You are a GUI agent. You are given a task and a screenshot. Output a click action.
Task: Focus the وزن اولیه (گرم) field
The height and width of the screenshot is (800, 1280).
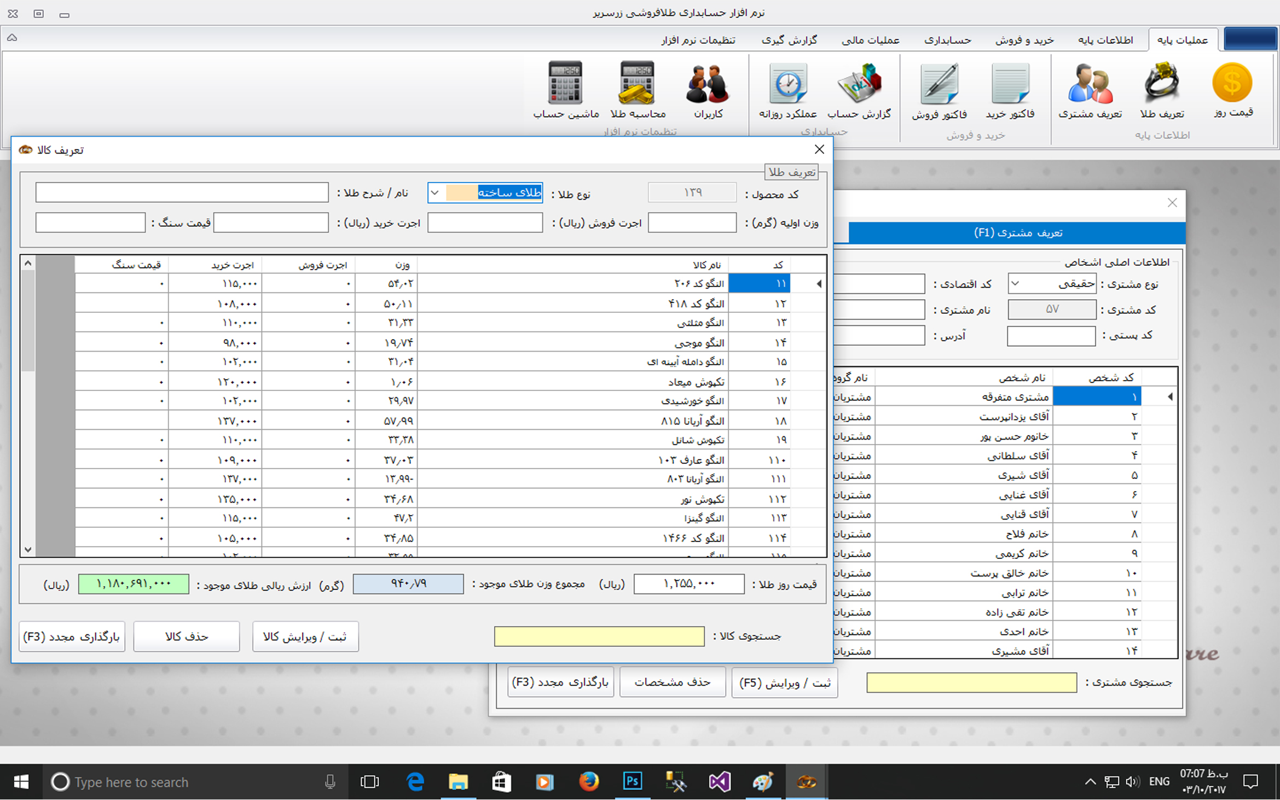click(x=692, y=223)
